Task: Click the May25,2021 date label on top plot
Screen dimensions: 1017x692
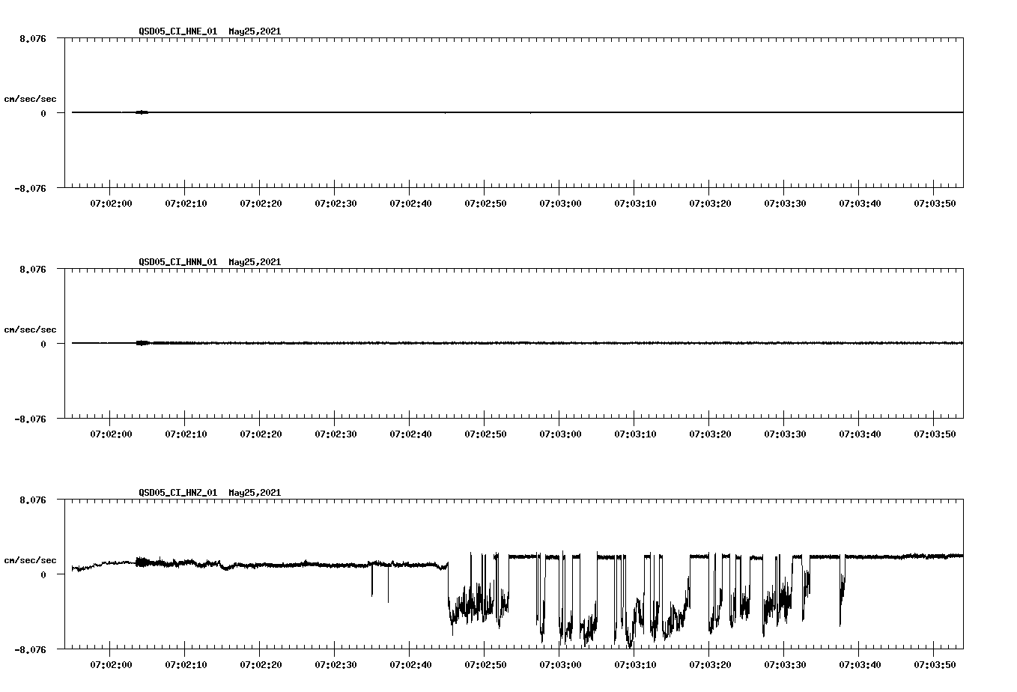Action: (253, 32)
